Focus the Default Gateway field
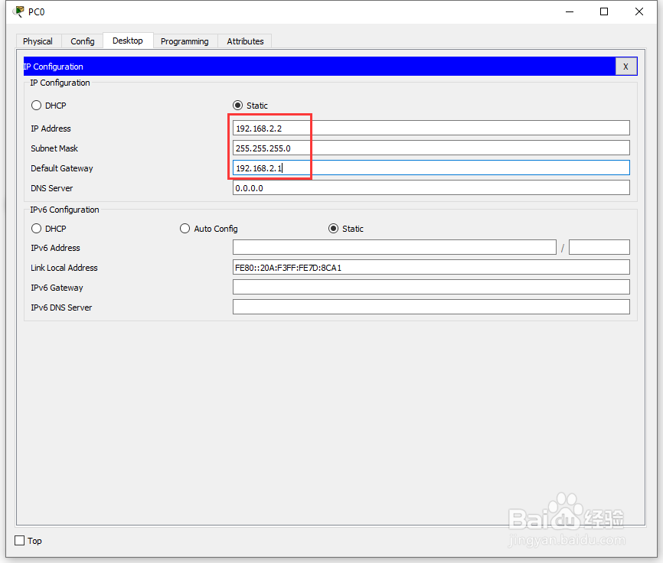663x563 pixels. click(431, 168)
